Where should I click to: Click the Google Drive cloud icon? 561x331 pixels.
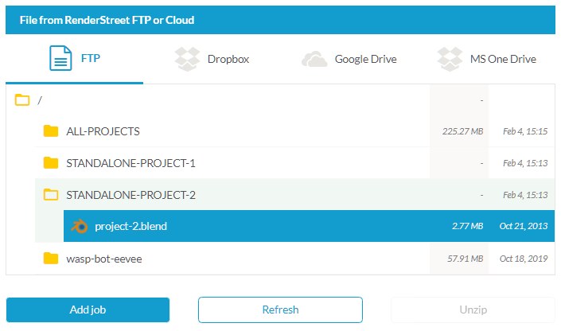[x=314, y=59]
